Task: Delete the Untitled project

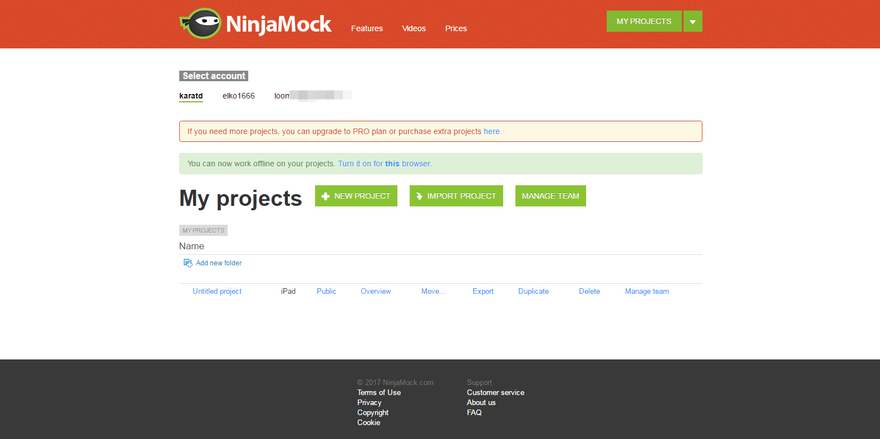Action: click(589, 292)
